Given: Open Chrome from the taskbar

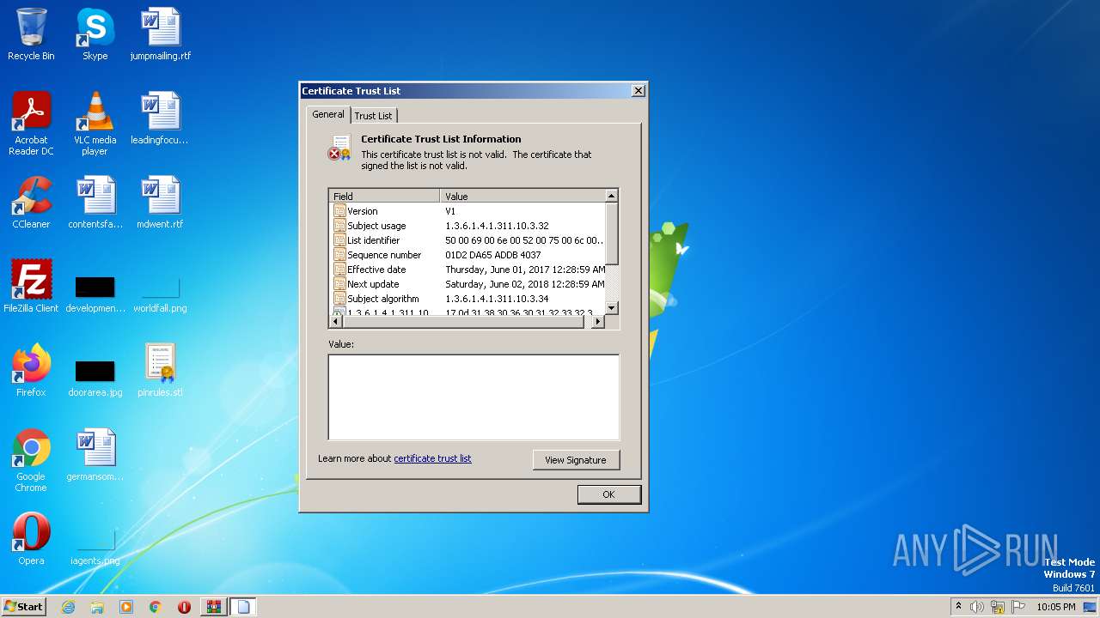Looking at the screenshot, I should [x=156, y=607].
